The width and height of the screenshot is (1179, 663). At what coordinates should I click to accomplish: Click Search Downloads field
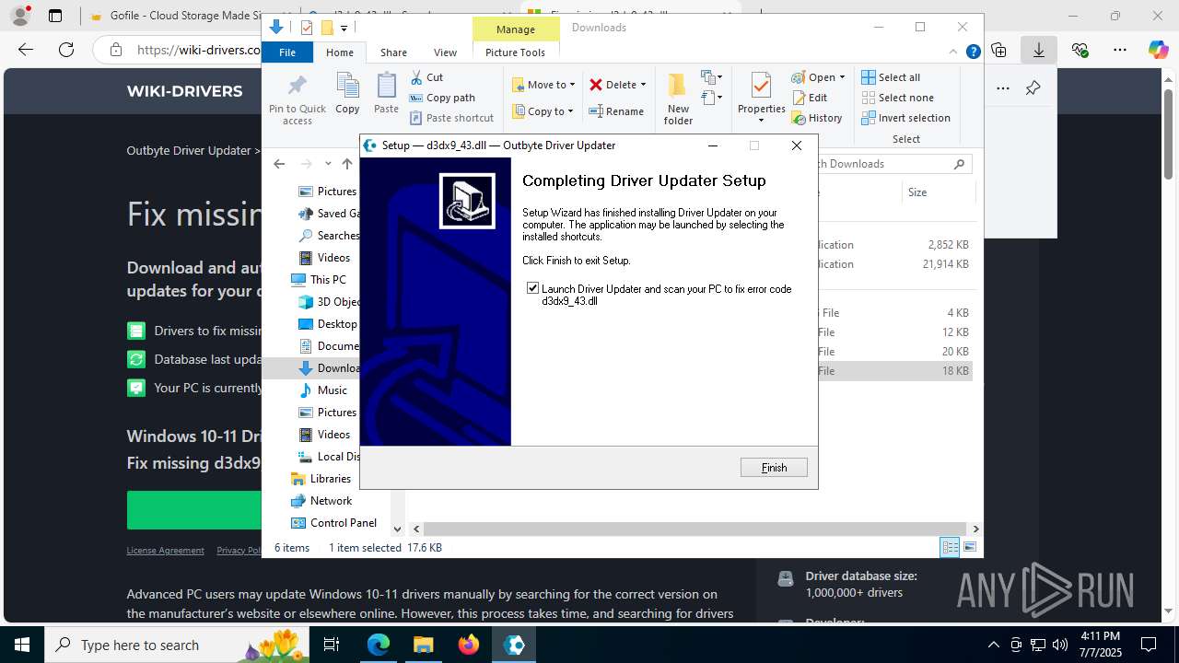893,164
